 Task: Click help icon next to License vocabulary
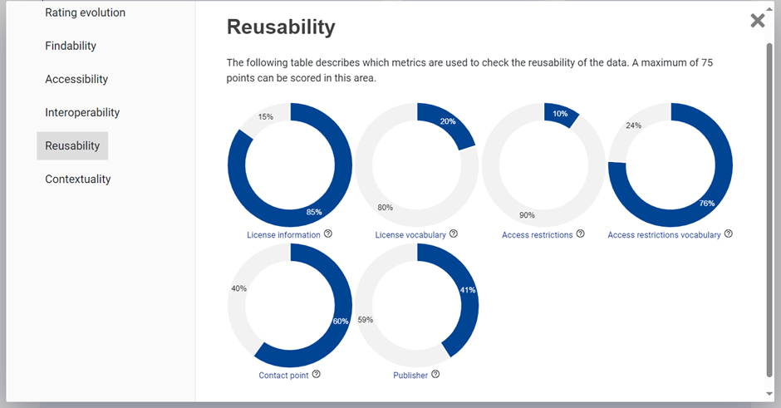[454, 234]
